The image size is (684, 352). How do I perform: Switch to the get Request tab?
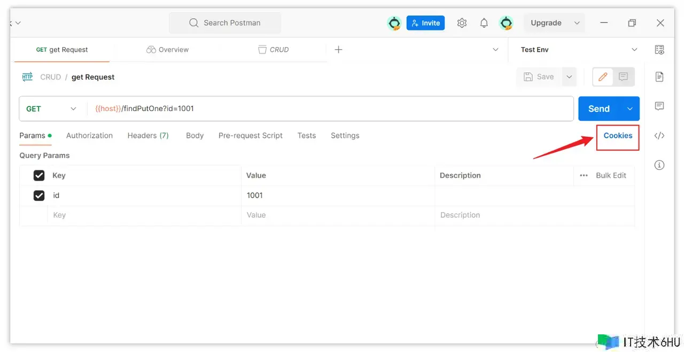[x=62, y=50]
